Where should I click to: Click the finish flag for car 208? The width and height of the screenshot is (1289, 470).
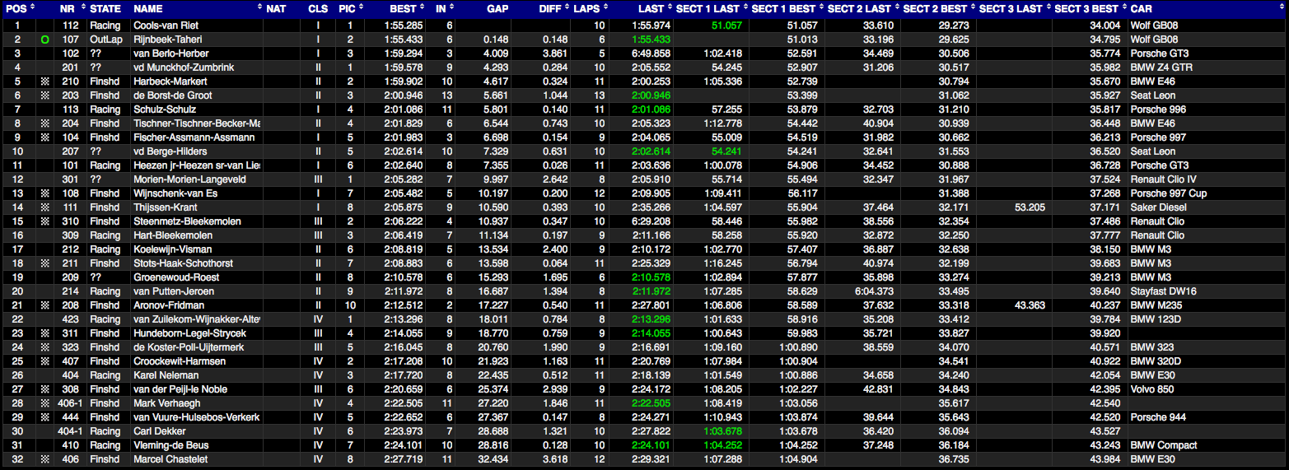pos(44,305)
